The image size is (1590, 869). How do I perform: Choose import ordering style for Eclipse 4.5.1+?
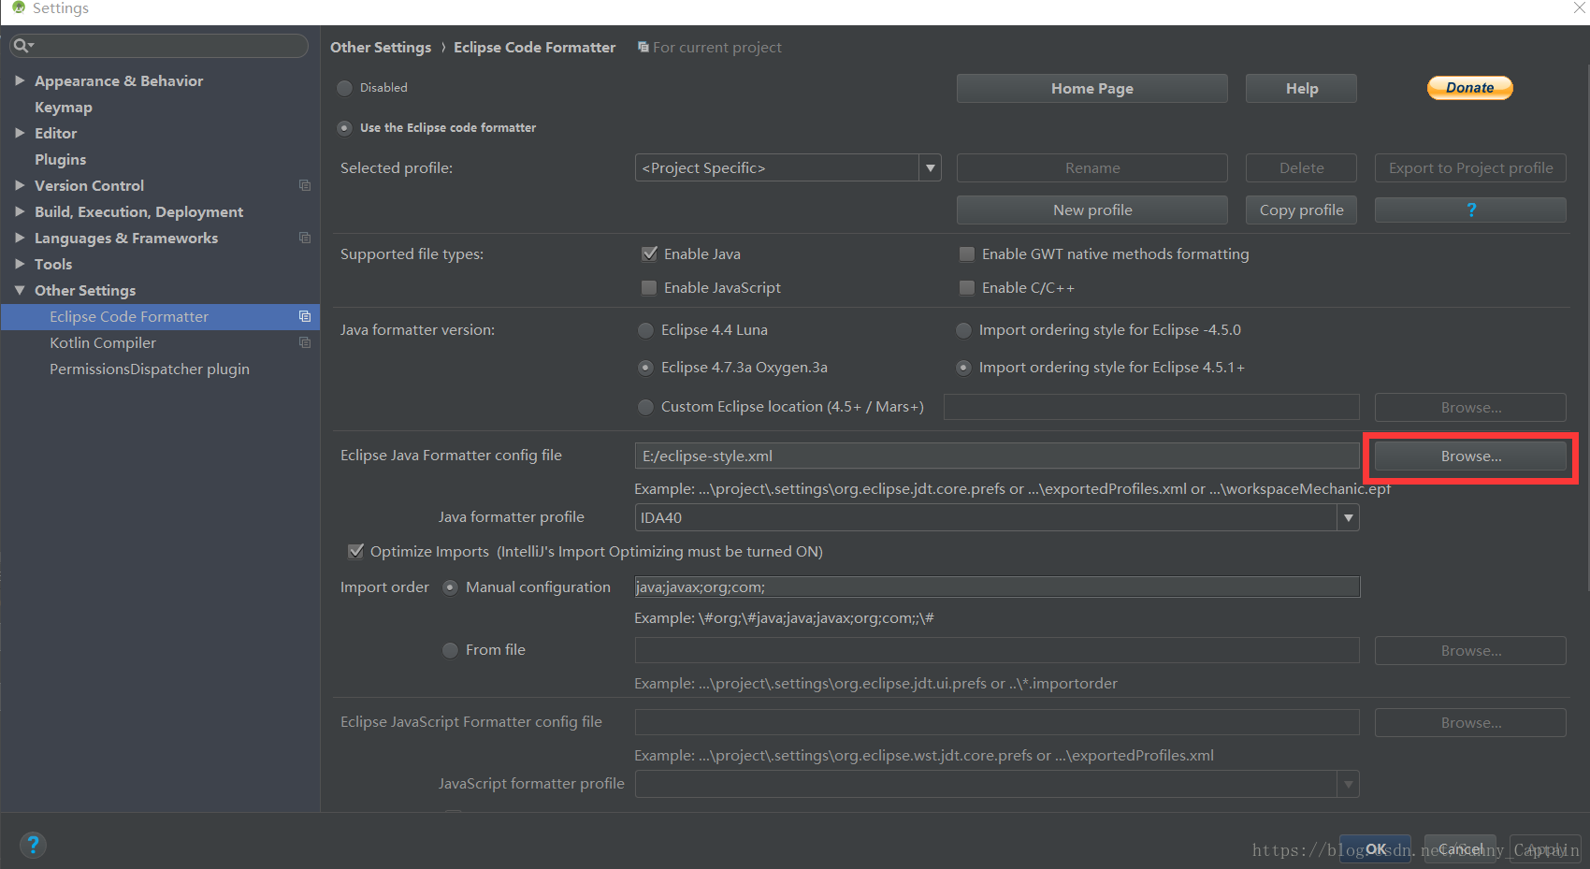(963, 368)
